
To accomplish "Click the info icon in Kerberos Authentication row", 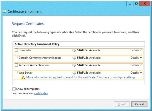I will click(x=74, y=65).
